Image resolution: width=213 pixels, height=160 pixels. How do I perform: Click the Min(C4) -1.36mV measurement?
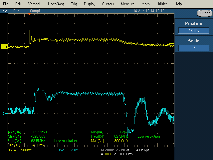[109, 132]
